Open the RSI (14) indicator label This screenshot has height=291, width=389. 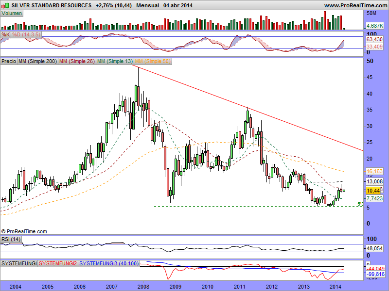coord(11,239)
